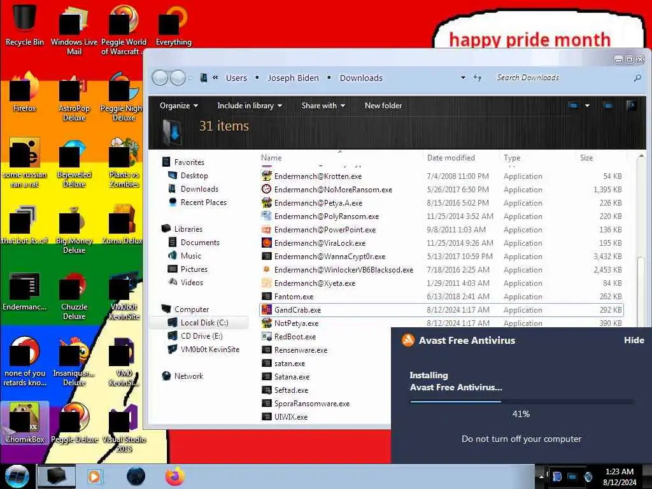The width and height of the screenshot is (652, 489).
Task: Expand the address bar history dropdown
Action: click(x=463, y=78)
